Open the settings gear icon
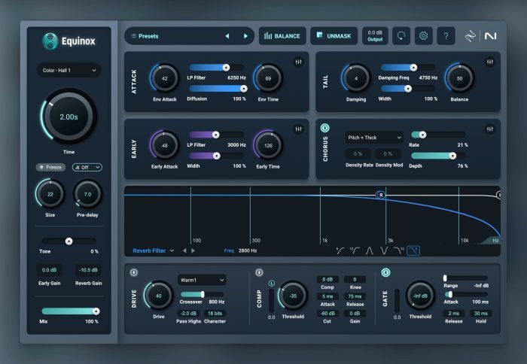This screenshot has height=364, width=527. [x=423, y=35]
